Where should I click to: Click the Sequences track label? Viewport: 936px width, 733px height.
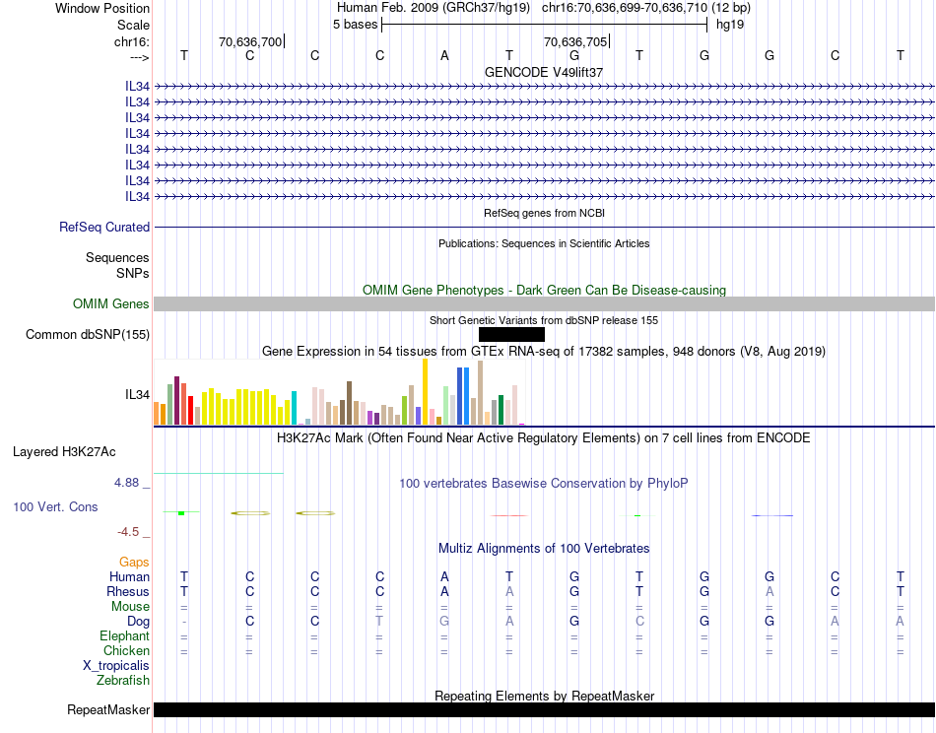pyautogui.click(x=117, y=257)
